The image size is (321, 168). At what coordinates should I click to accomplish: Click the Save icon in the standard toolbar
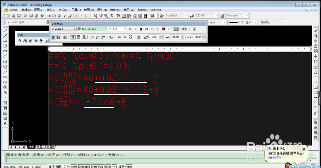(x=19, y=16)
